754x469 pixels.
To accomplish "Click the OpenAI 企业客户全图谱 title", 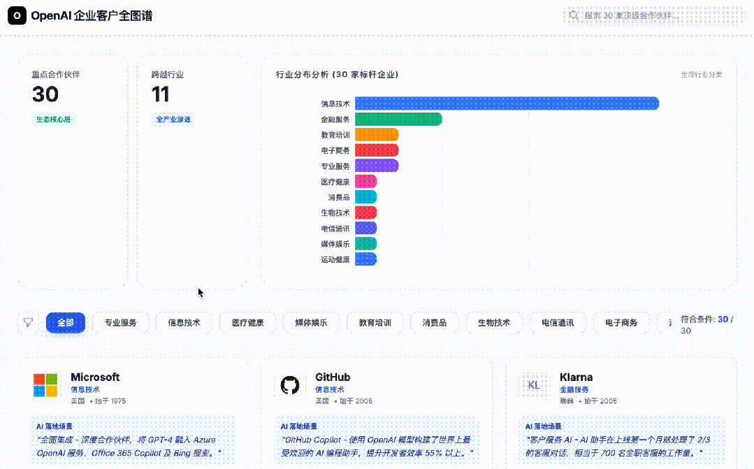I will click(92, 16).
